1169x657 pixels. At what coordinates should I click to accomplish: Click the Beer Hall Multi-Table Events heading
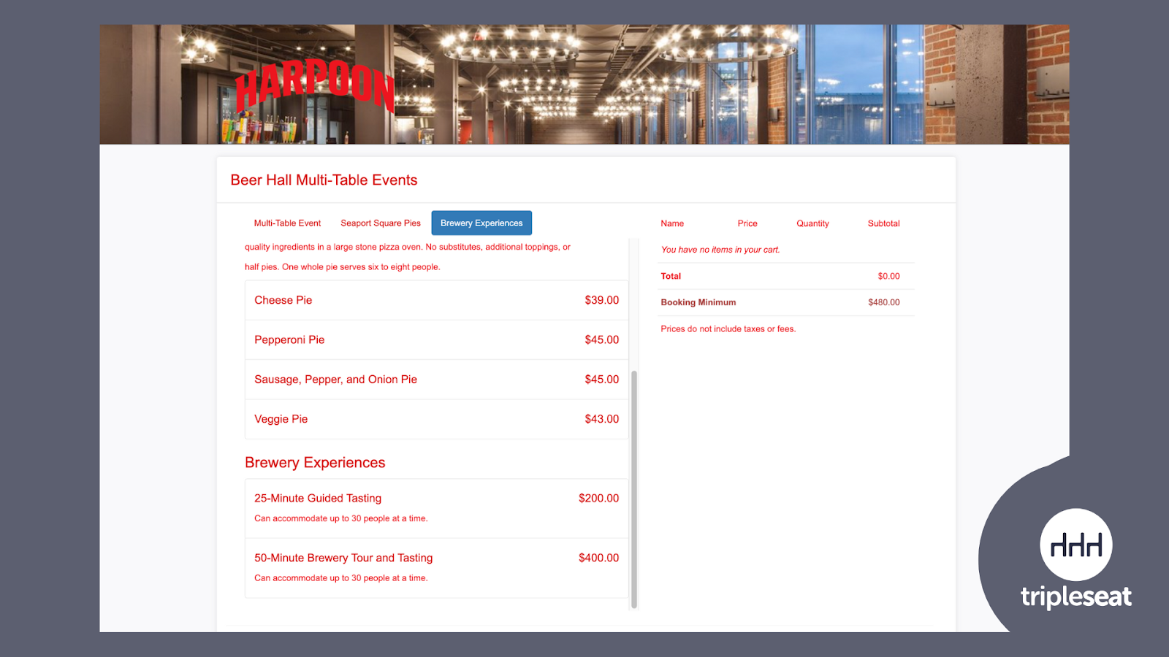[x=324, y=180]
